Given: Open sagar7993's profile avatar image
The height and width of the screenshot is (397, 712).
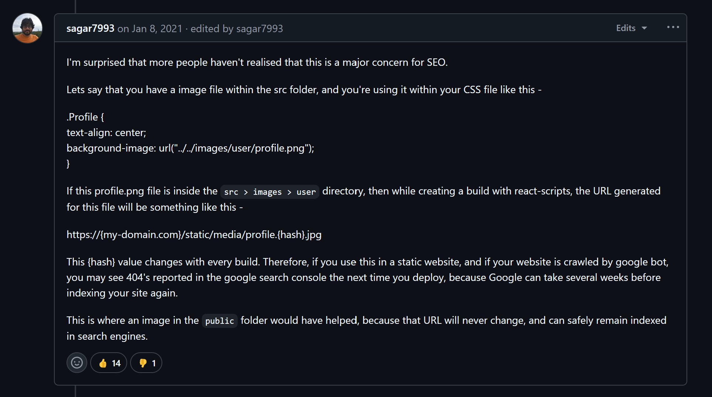Looking at the screenshot, I should point(27,28).
